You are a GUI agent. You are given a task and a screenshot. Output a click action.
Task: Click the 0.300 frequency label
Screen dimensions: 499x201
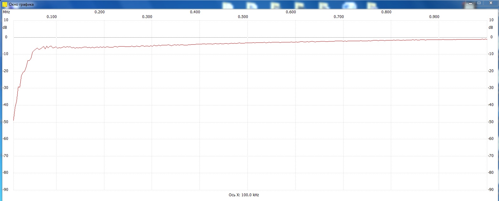[x=147, y=17]
